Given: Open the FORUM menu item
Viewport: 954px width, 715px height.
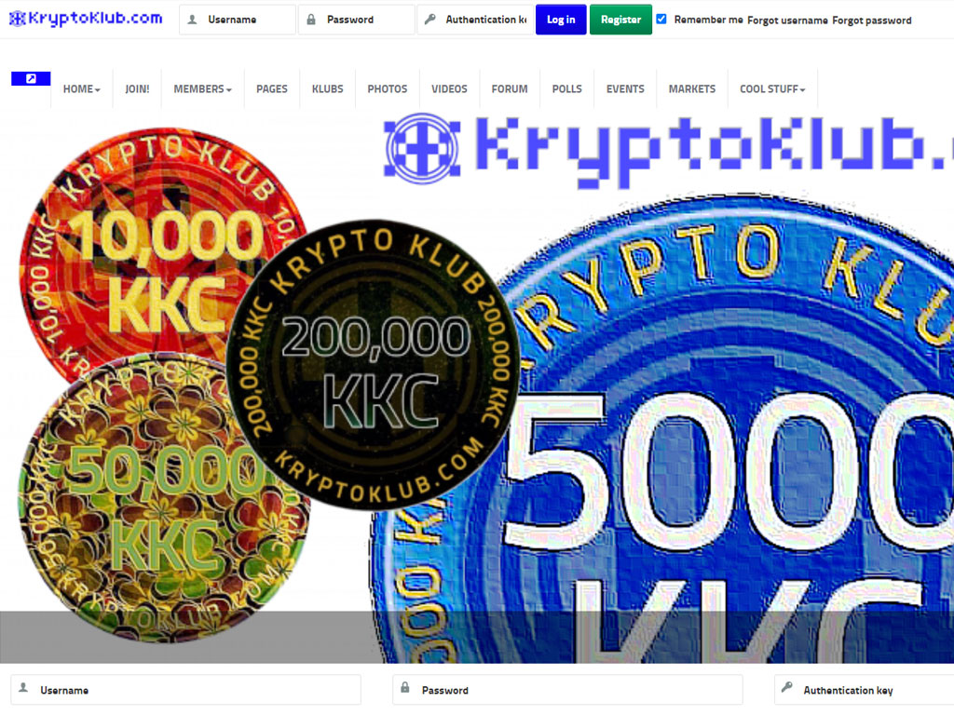Looking at the screenshot, I should click(x=510, y=88).
